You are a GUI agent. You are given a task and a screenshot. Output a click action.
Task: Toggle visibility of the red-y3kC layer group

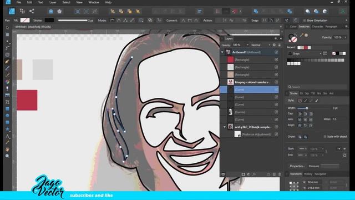tap(276, 127)
